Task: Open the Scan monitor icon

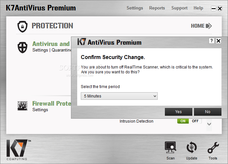Action: (x=170, y=147)
